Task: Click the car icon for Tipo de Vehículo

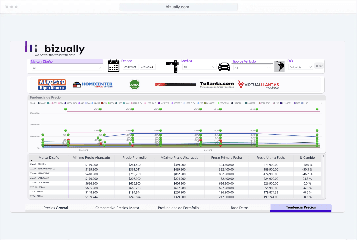Action: pyautogui.click(x=224, y=67)
